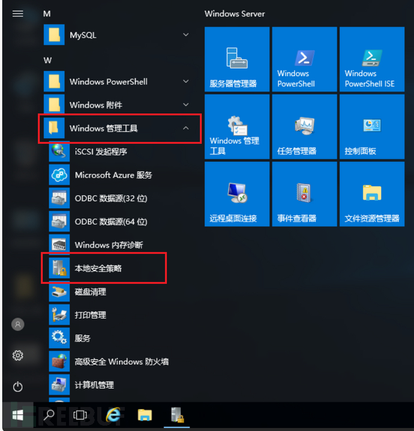Open ODBC 数据源(32 位) icon

tap(59, 198)
